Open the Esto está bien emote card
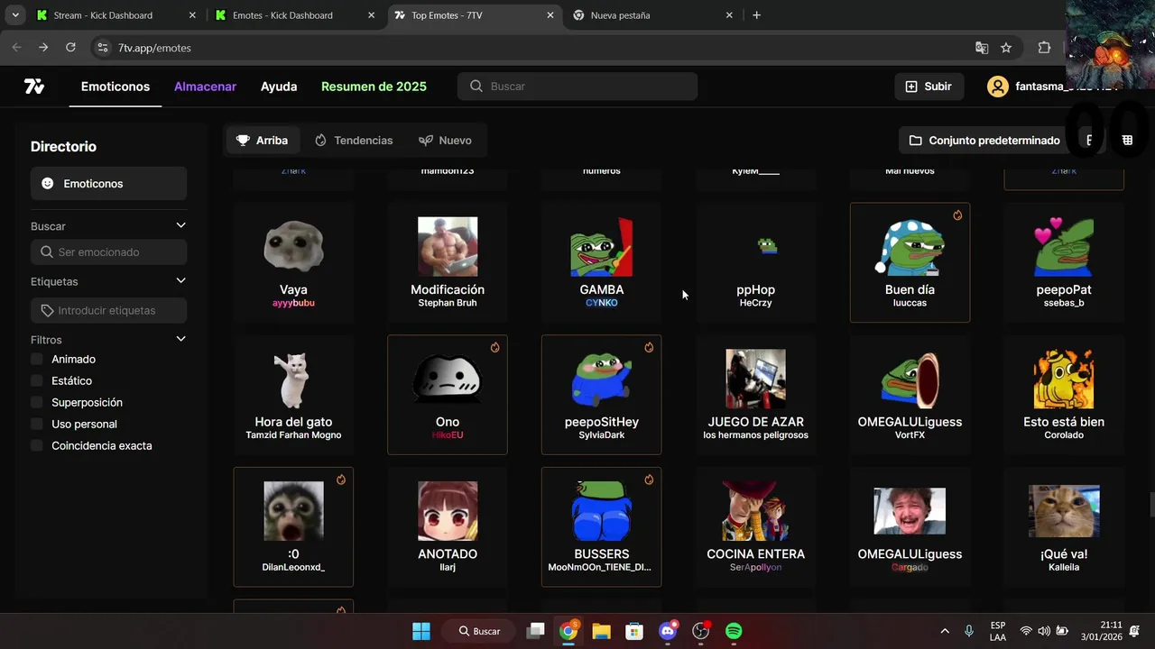The width and height of the screenshot is (1155, 649). pyautogui.click(x=1064, y=395)
